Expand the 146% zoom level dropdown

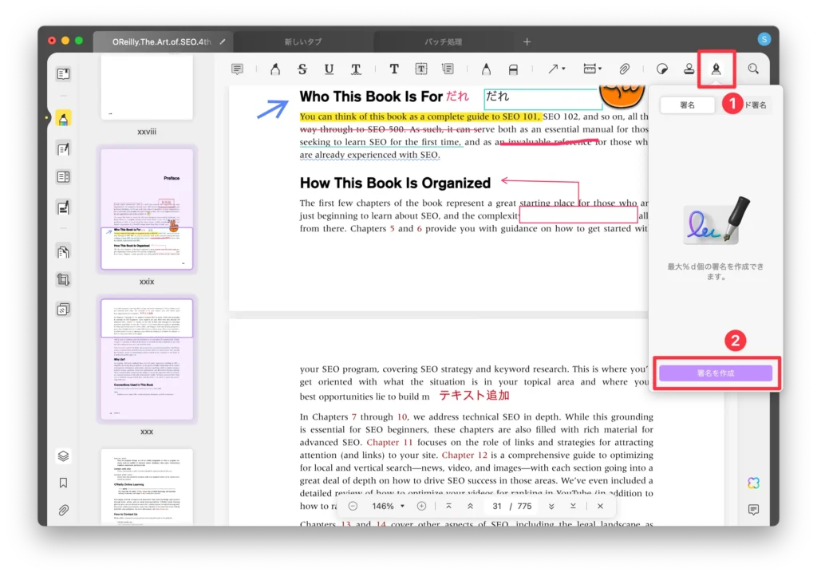click(x=389, y=506)
